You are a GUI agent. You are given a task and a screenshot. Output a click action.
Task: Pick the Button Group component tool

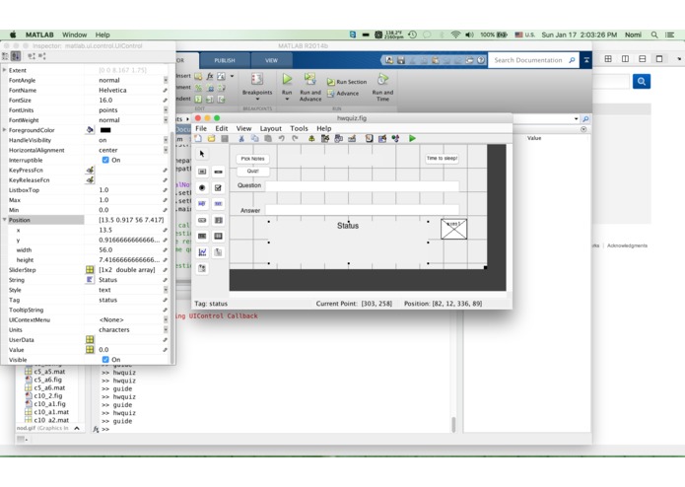click(x=202, y=268)
